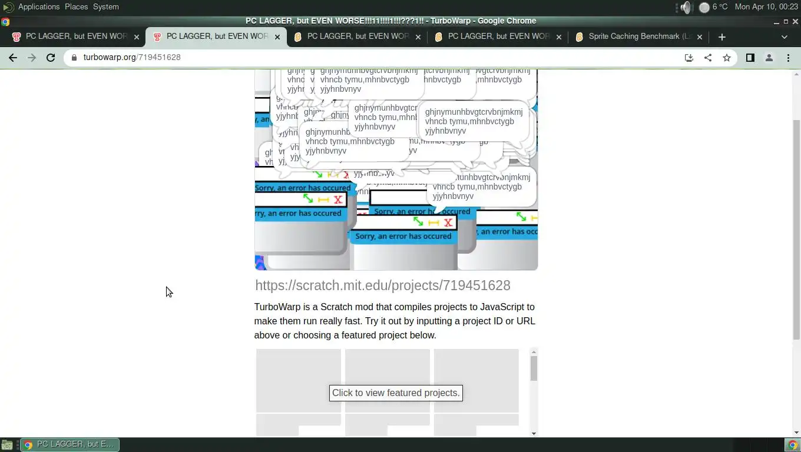Click the TurboWarp description paragraph text

pos(395,321)
